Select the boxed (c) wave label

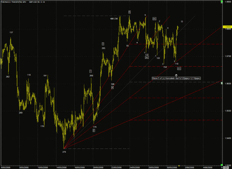tap(179, 68)
